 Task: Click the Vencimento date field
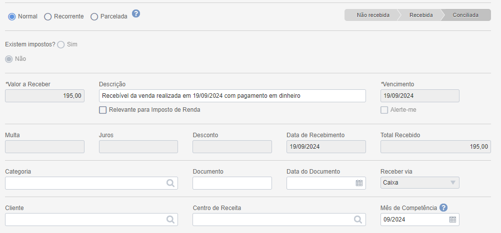[420, 96]
